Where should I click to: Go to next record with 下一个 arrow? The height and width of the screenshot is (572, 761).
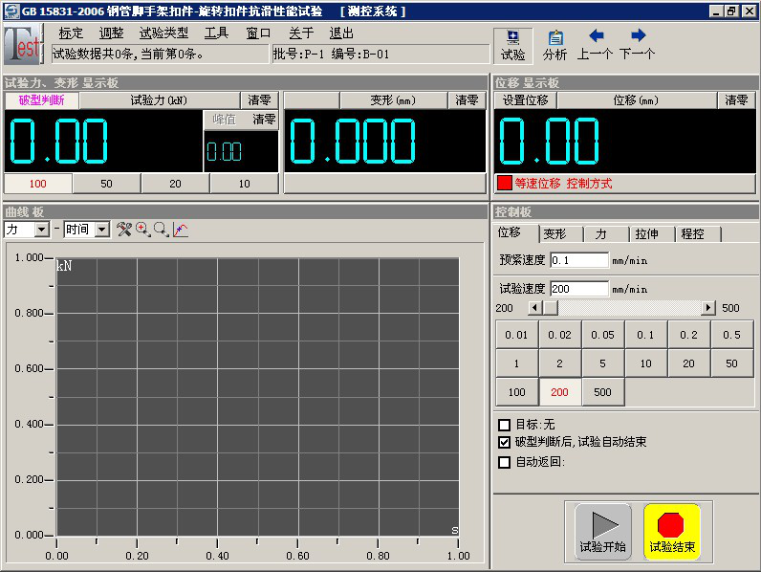pos(638,45)
